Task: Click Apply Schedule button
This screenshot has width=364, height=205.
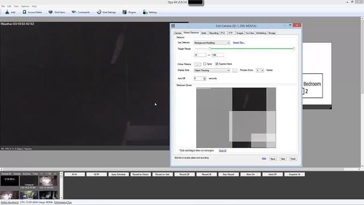Action: click(x=118, y=174)
